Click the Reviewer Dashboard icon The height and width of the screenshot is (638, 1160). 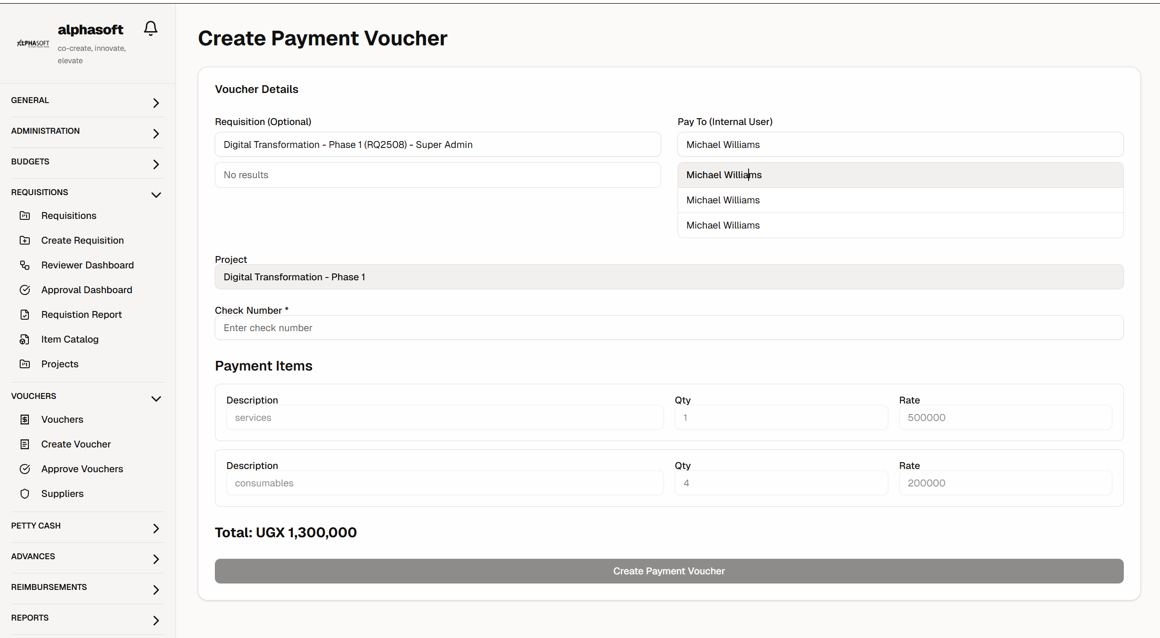click(x=25, y=265)
